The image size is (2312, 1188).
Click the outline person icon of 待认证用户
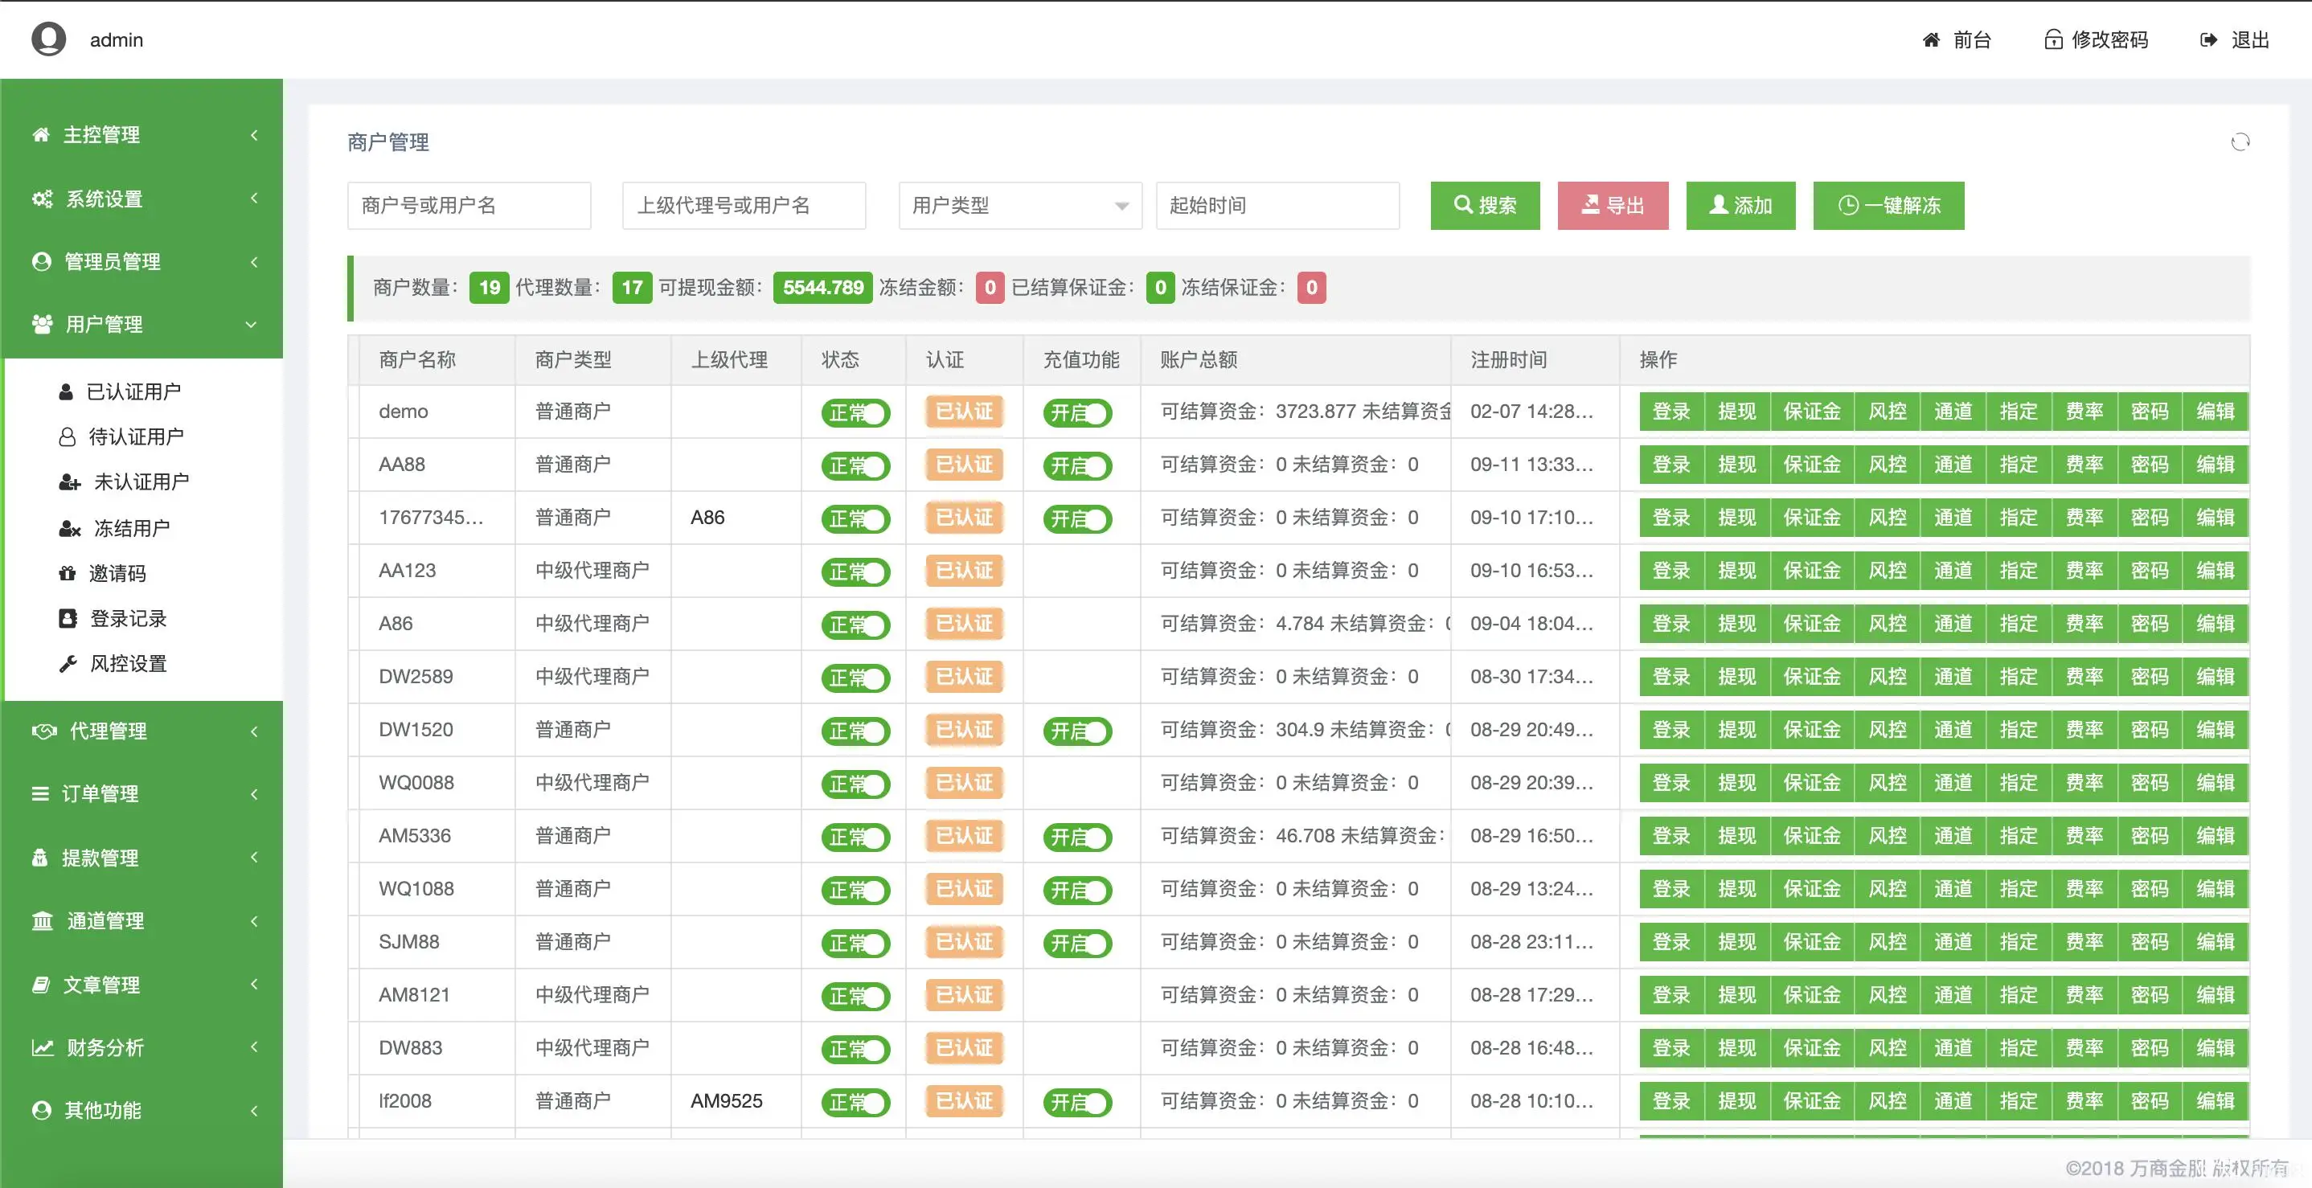[x=67, y=437]
